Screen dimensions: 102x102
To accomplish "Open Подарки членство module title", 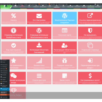I will tap(65, 66).
